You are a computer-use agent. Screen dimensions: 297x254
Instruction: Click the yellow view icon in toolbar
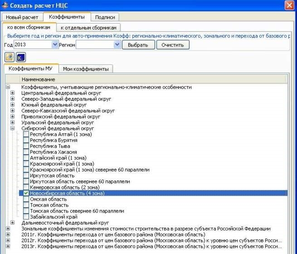point(9,57)
